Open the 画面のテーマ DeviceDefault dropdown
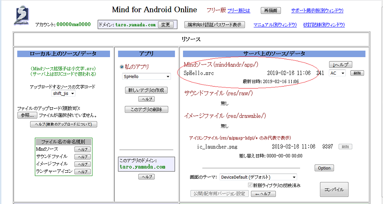 pos(258,177)
